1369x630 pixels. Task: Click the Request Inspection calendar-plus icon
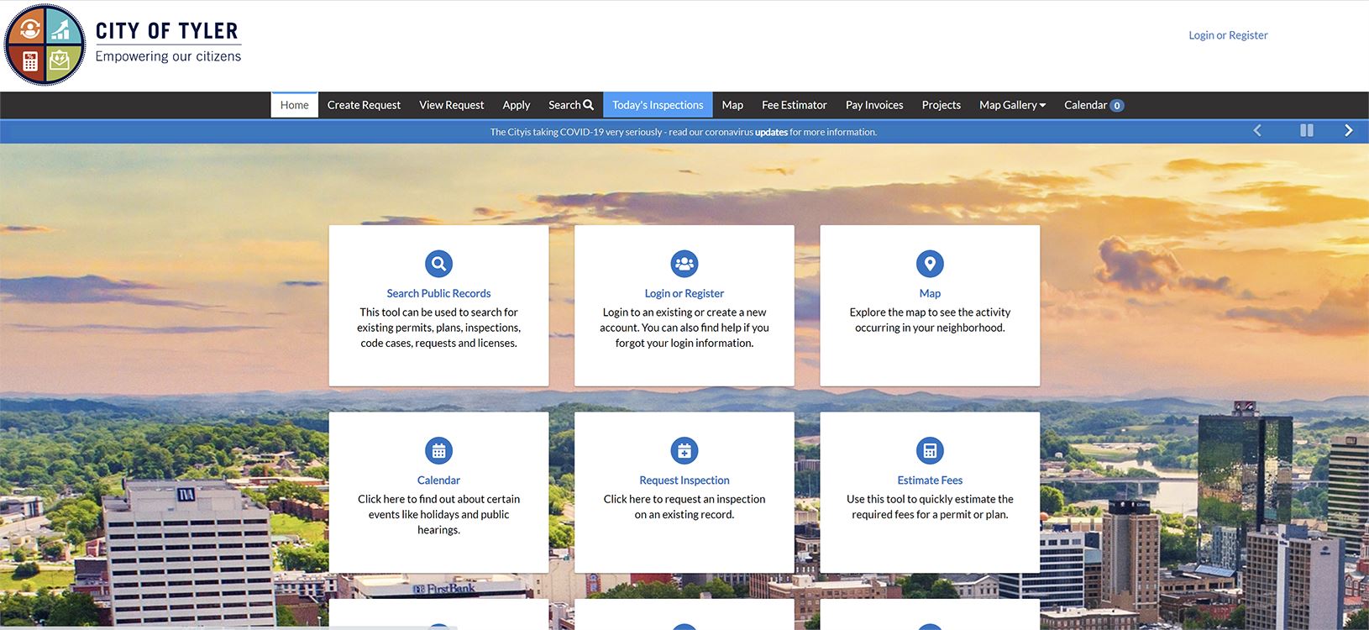[x=684, y=451]
